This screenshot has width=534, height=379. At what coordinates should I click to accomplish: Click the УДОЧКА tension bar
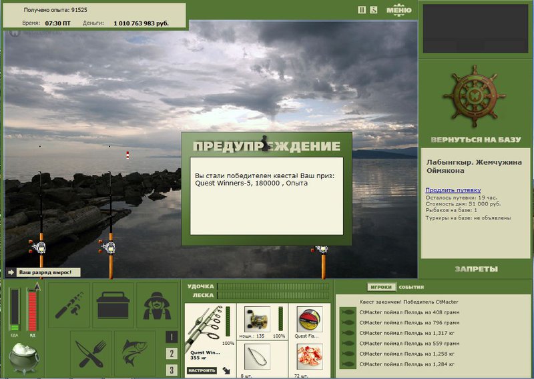pyautogui.click(x=273, y=286)
